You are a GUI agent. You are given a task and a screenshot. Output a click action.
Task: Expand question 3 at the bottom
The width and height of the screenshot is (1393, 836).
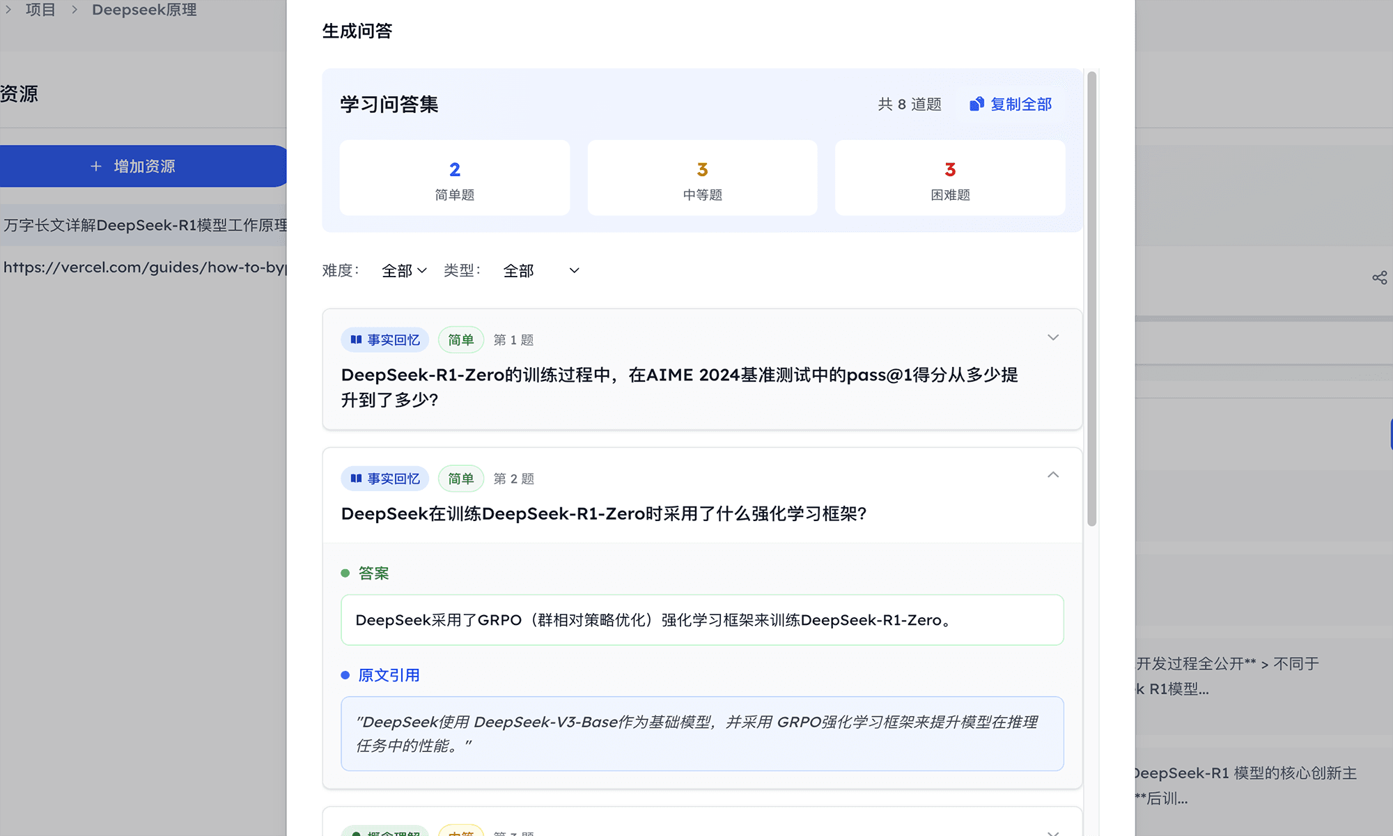coord(1052,832)
